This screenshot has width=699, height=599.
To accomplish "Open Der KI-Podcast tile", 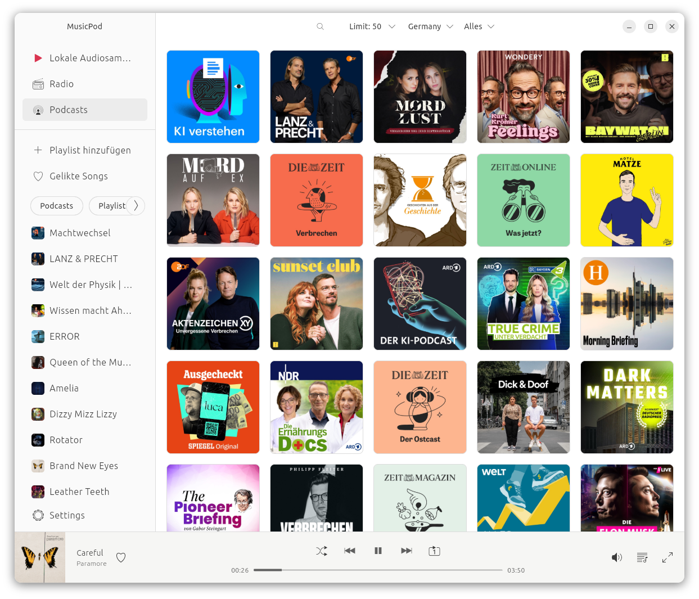I will [x=420, y=304].
